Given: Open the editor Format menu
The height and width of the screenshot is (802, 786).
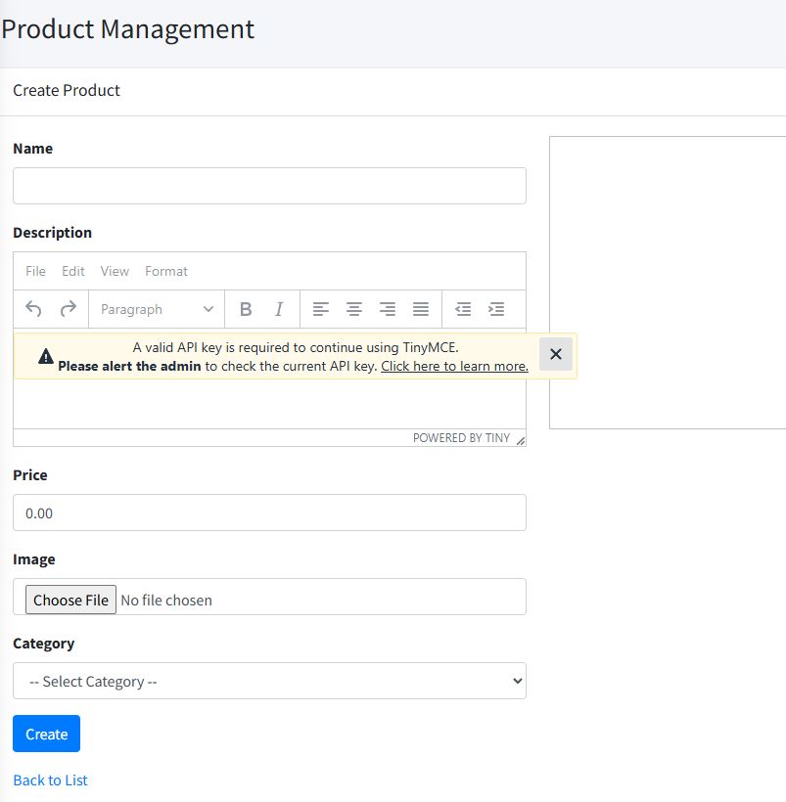Looking at the screenshot, I should (x=166, y=271).
